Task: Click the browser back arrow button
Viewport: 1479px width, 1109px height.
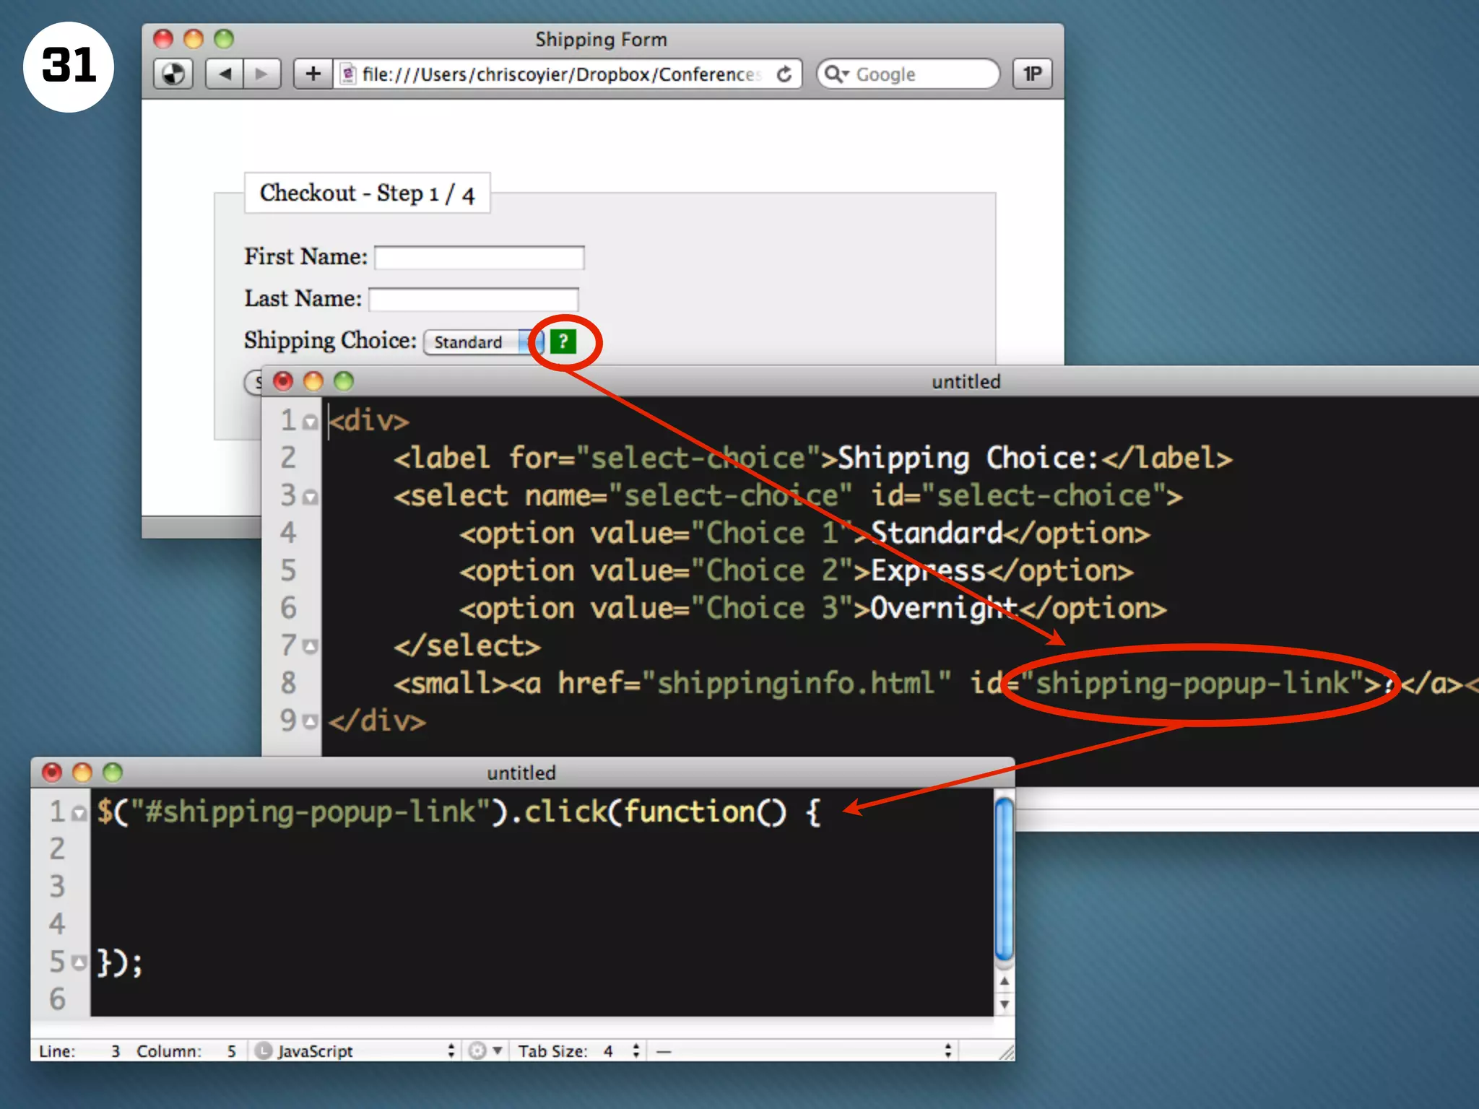Action: pyautogui.click(x=225, y=74)
